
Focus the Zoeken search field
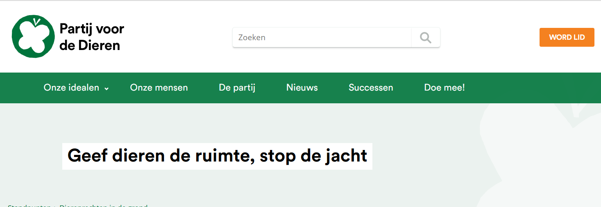(x=322, y=38)
